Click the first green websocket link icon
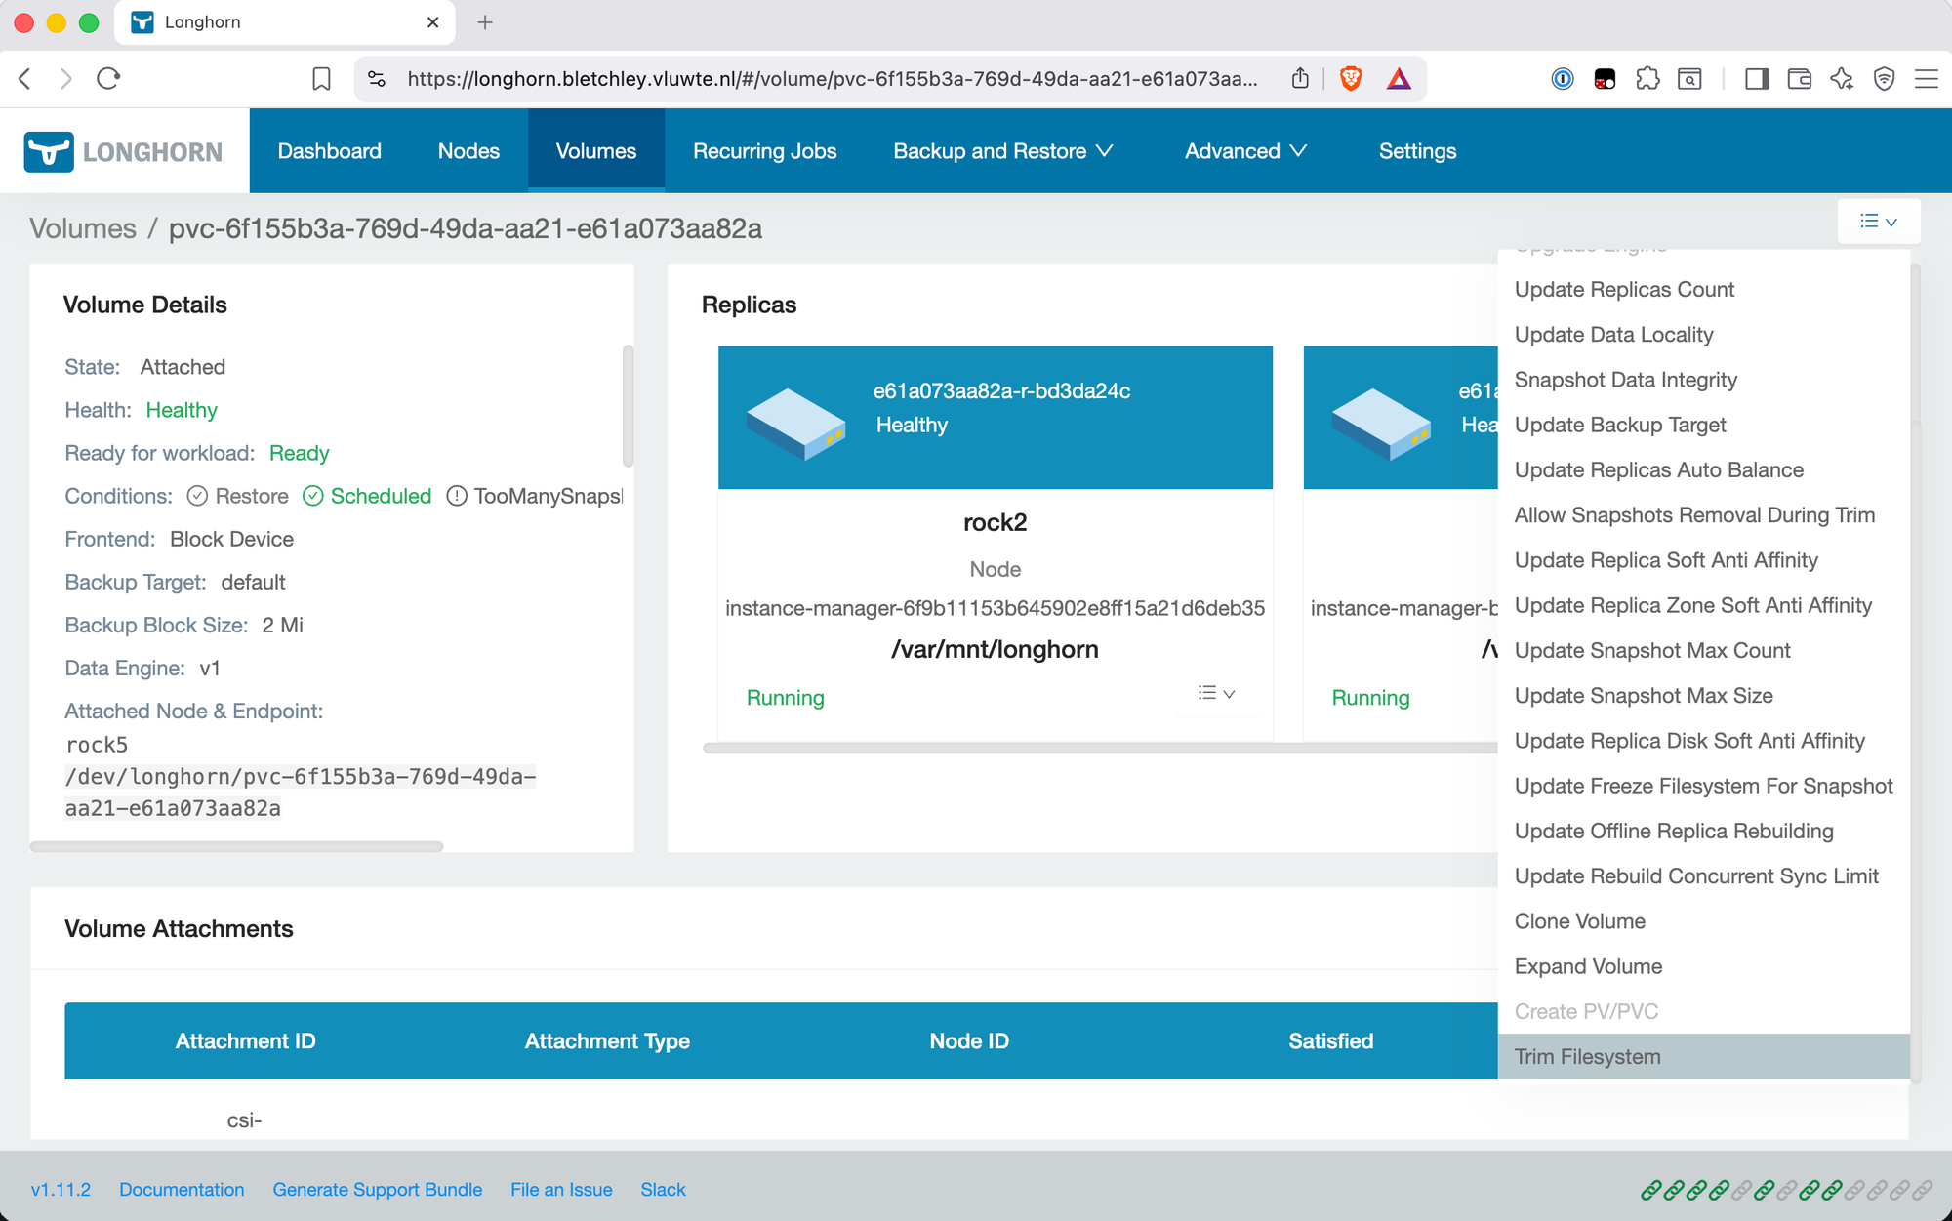Image resolution: width=1952 pixels, height=1221 pixels. (1651, 1190)
